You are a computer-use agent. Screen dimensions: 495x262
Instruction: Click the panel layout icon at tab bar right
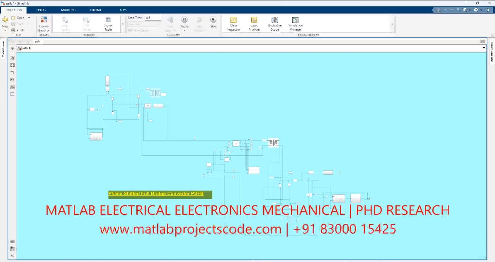click(x=483, y=41)
